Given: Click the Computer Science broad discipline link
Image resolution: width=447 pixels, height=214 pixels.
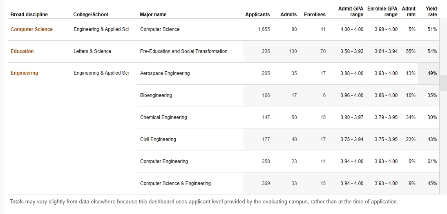Looking at the screenshot, I should coord(31,29).
